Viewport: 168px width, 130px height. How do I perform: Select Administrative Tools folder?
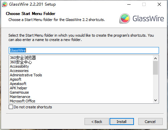point(26,75)
